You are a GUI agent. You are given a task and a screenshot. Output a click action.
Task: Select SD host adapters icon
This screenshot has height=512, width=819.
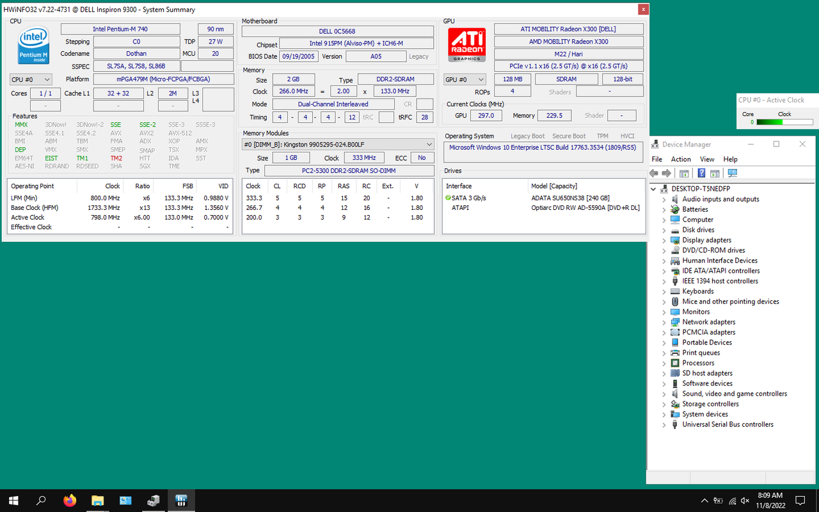click(675, 373)
